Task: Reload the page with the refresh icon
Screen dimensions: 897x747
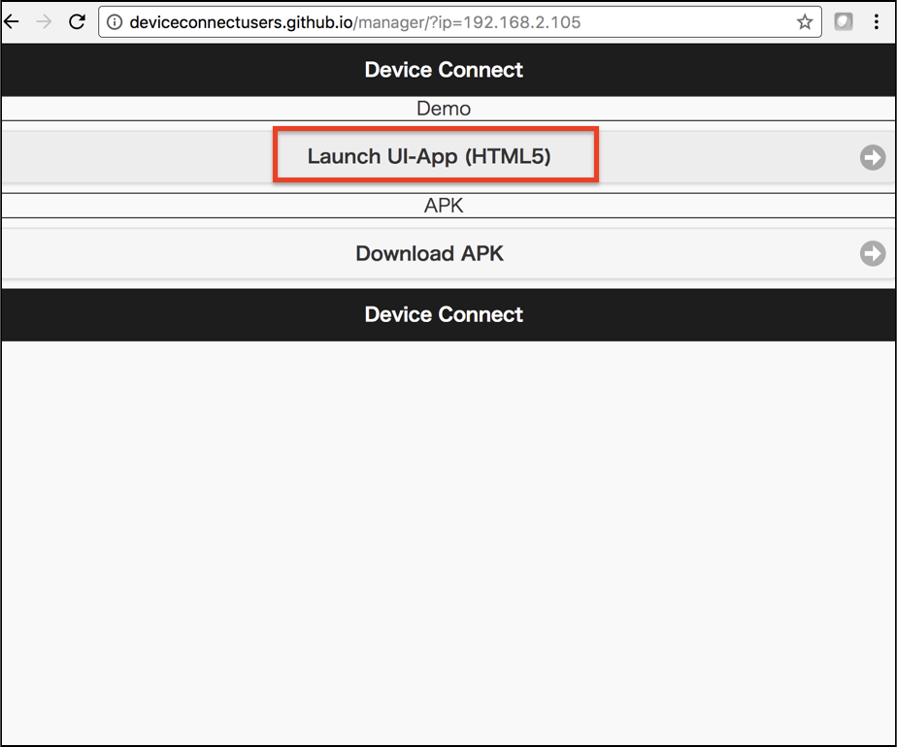Action: (x=77, y=21)
